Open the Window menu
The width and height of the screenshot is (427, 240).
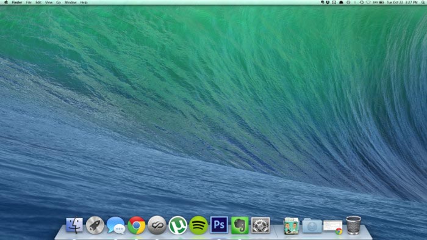[70, 2]
